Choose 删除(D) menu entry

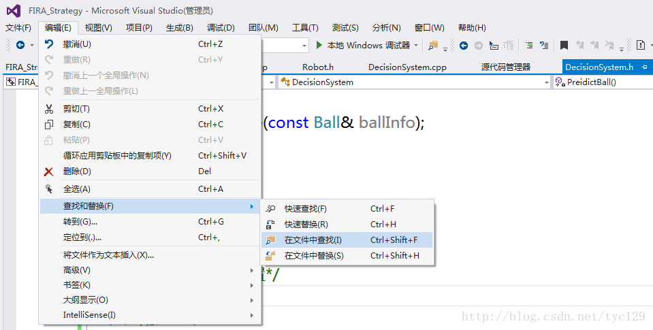[x=150, y=171]
